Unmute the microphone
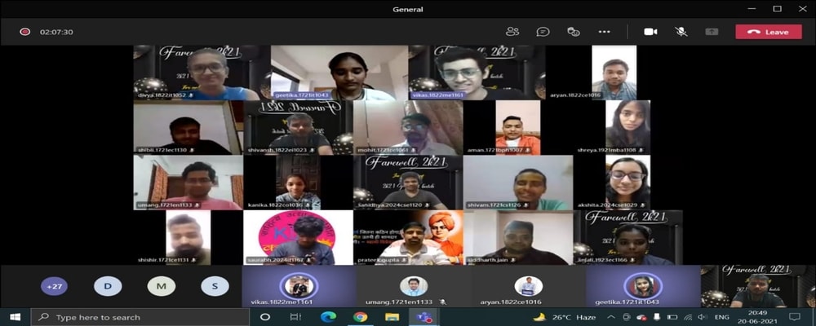Screen dimensions: 816x326 681,32
